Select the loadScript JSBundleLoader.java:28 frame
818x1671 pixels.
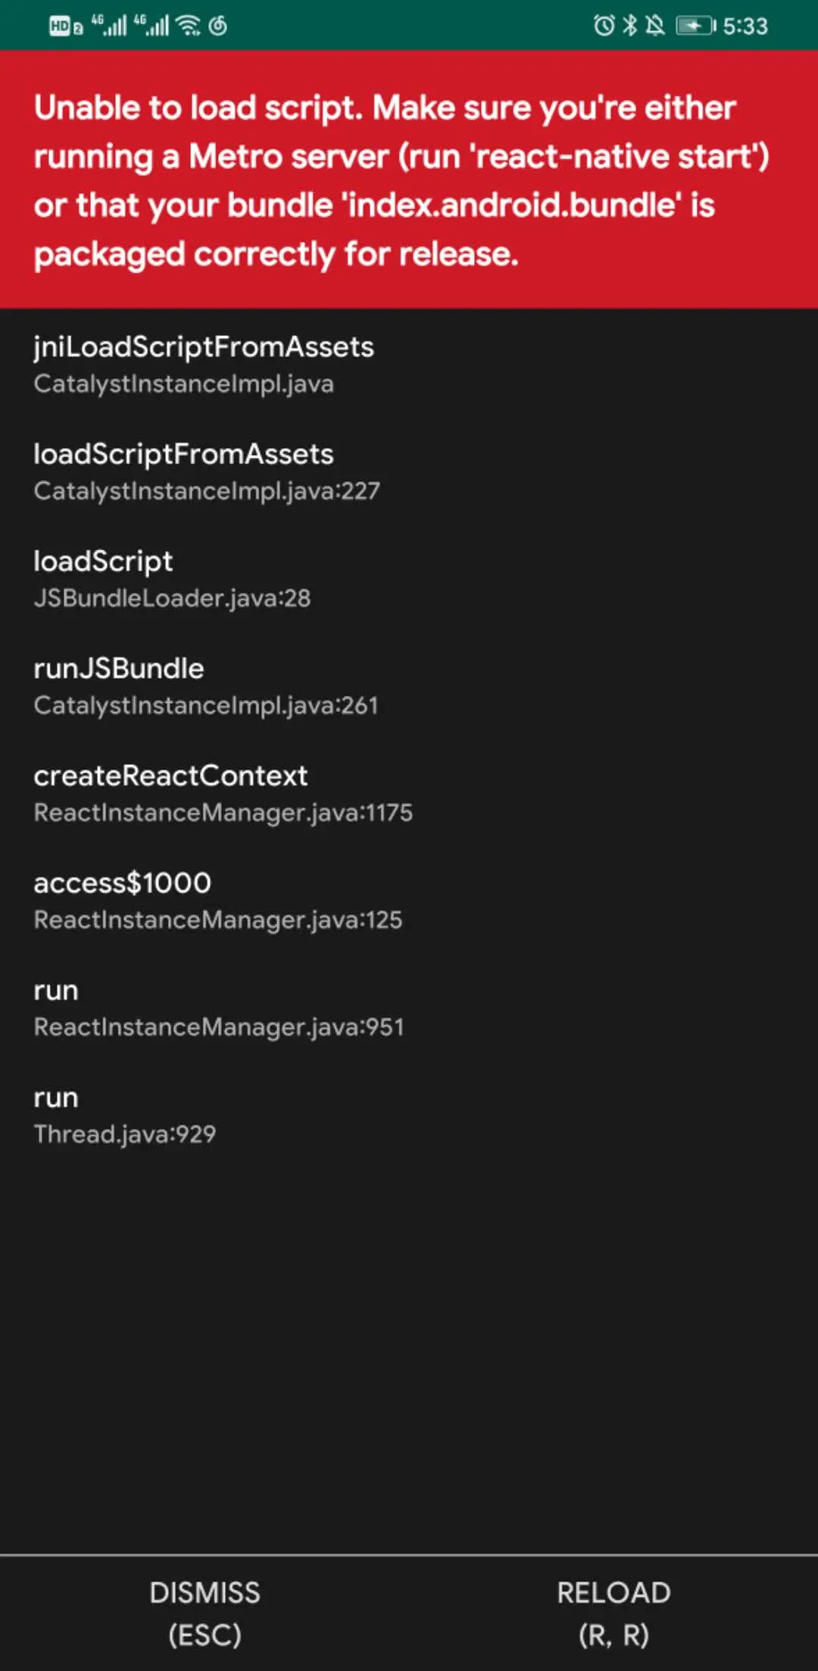pos(409,578)
